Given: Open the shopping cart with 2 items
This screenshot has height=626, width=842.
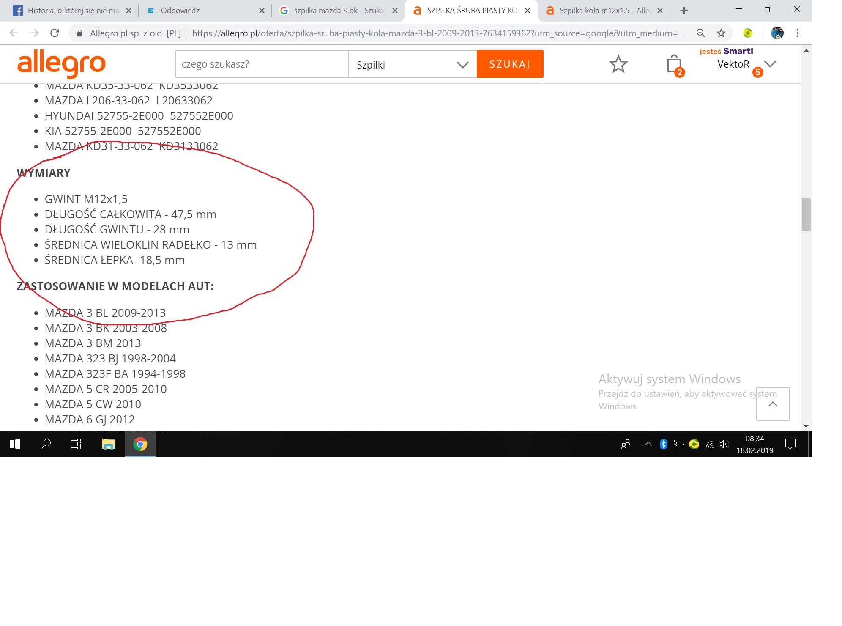Looking at the screenshot, I should point(674,65).
